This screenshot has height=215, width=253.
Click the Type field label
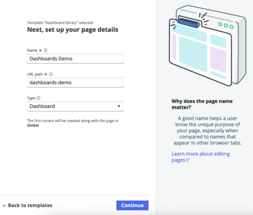(x=31, y=98)
